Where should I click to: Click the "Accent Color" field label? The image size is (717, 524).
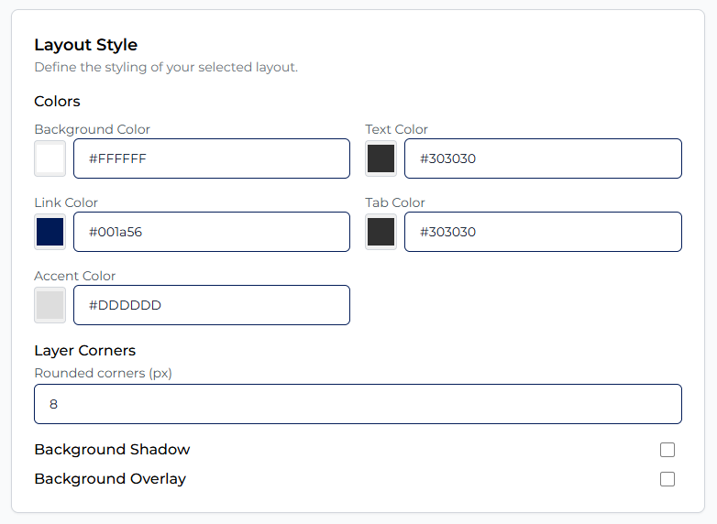[x=74, y=276]
